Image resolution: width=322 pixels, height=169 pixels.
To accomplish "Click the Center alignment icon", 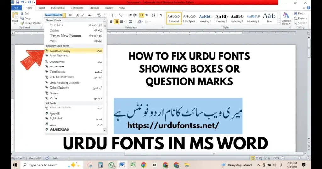I will (x=111, y=21).
